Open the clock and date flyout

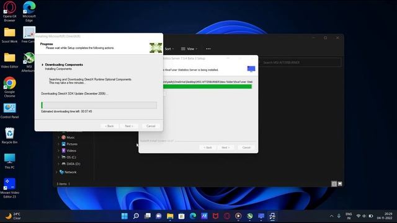385,216
